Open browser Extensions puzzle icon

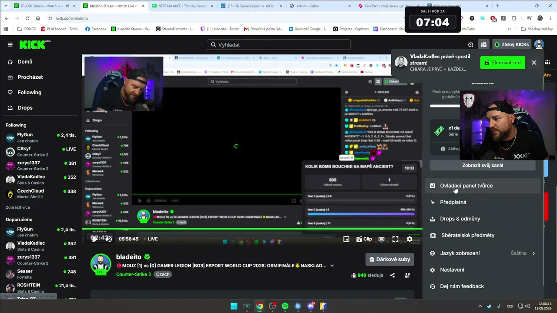point(514,18)
